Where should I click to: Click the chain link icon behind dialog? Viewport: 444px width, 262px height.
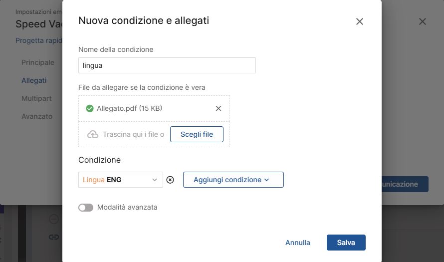tap(54, 237)
